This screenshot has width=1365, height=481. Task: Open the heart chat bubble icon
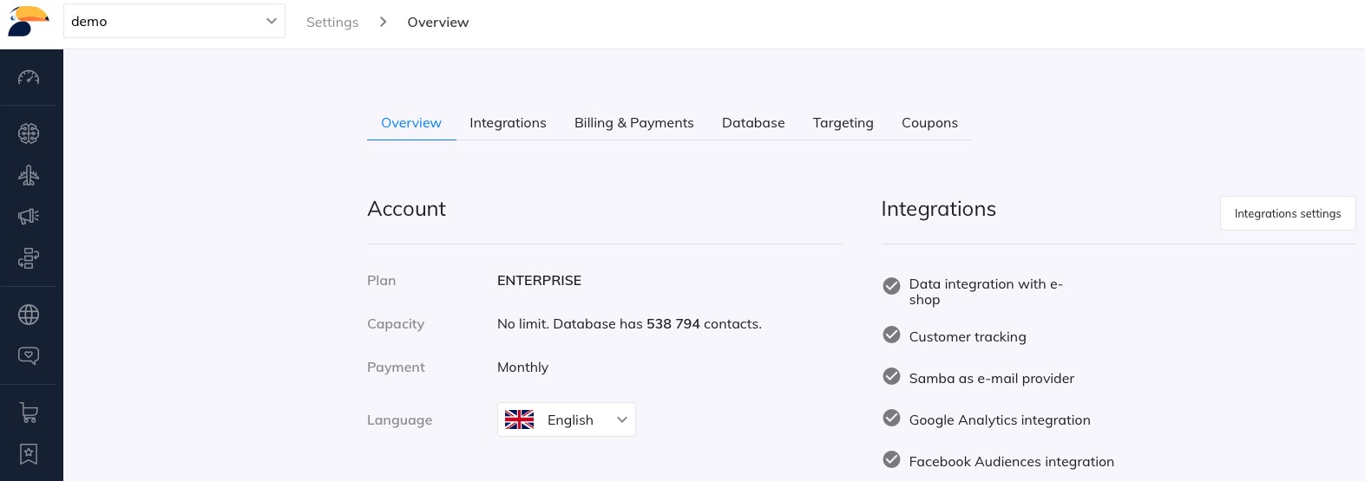pos(29,356)
